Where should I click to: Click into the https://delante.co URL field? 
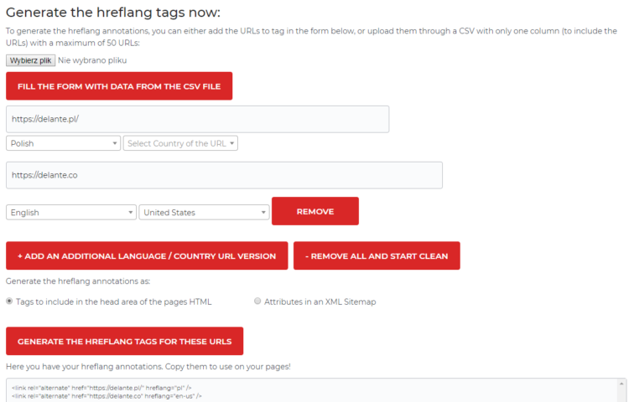(x=224, y=175)
